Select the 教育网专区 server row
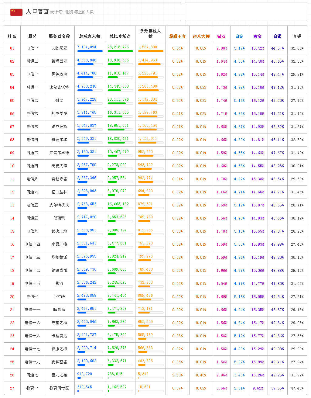Image resolution: width=311 pixels, height=398 pixels. (x=59, y=388)
